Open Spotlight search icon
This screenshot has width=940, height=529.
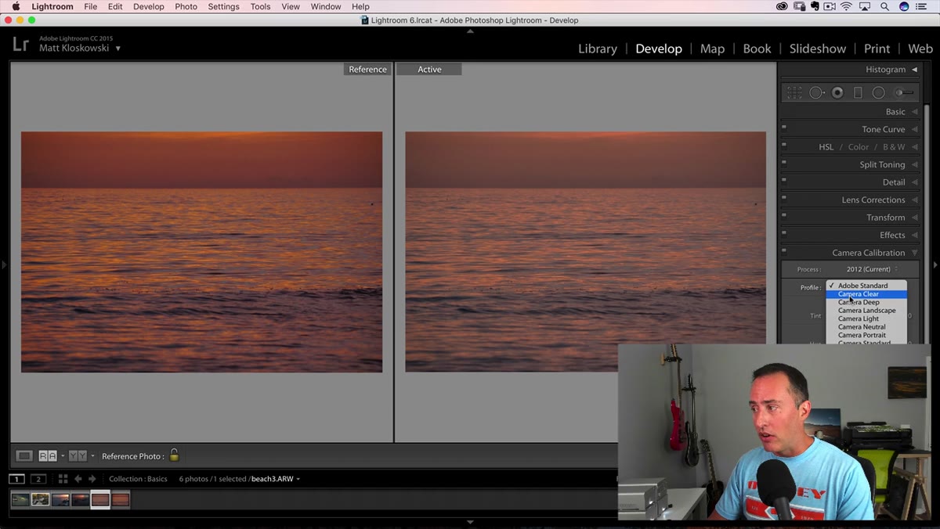(x=885, y=6)
